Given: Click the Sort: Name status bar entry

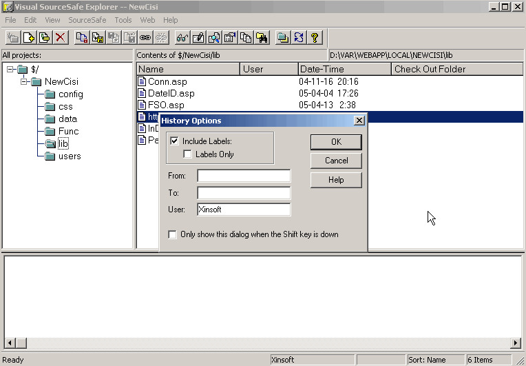Looking at the screenshot, I should pos(435,360).
